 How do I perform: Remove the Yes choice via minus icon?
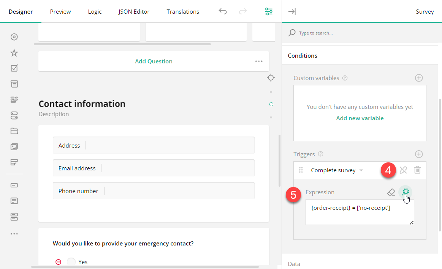coord(58,261)
